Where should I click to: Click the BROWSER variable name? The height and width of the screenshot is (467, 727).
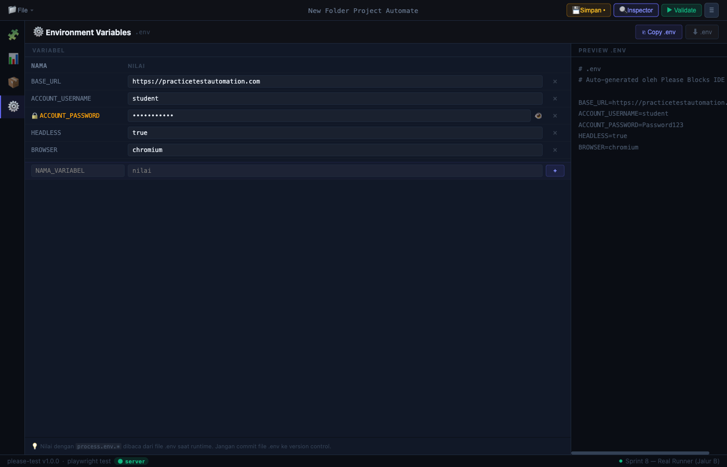click(x=44, y=150)
